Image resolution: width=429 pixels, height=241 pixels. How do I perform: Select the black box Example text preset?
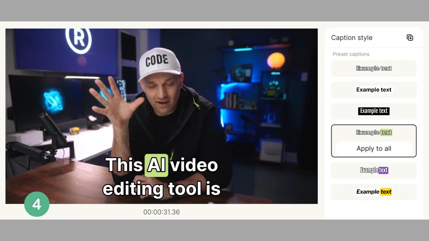tap(374, 111)
